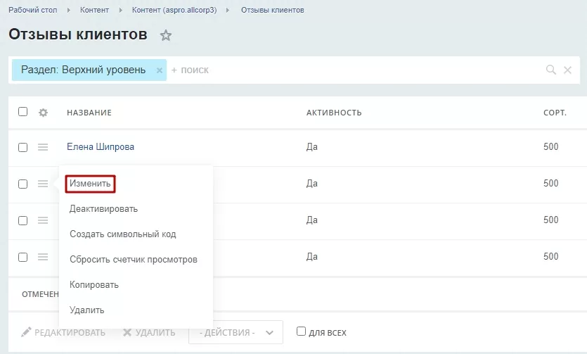This screenshot has height=354, width=587.
Task: Enable the Для всех checkbox
Action: tap(301, 331)
